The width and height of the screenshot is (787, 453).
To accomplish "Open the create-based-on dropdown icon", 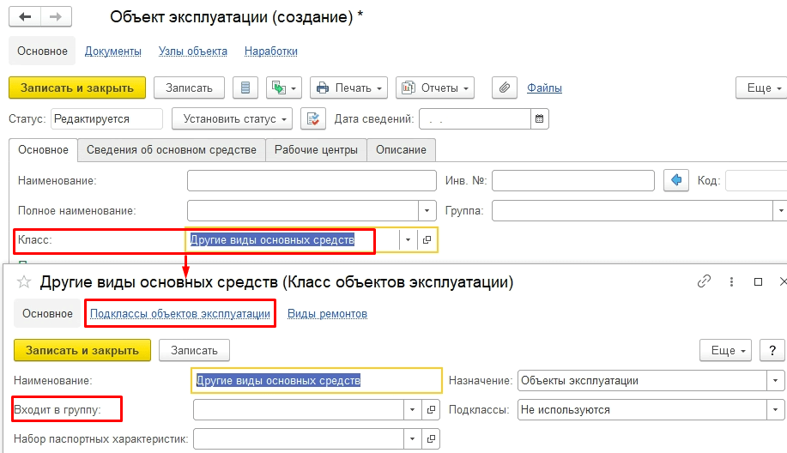I will 284,88.
